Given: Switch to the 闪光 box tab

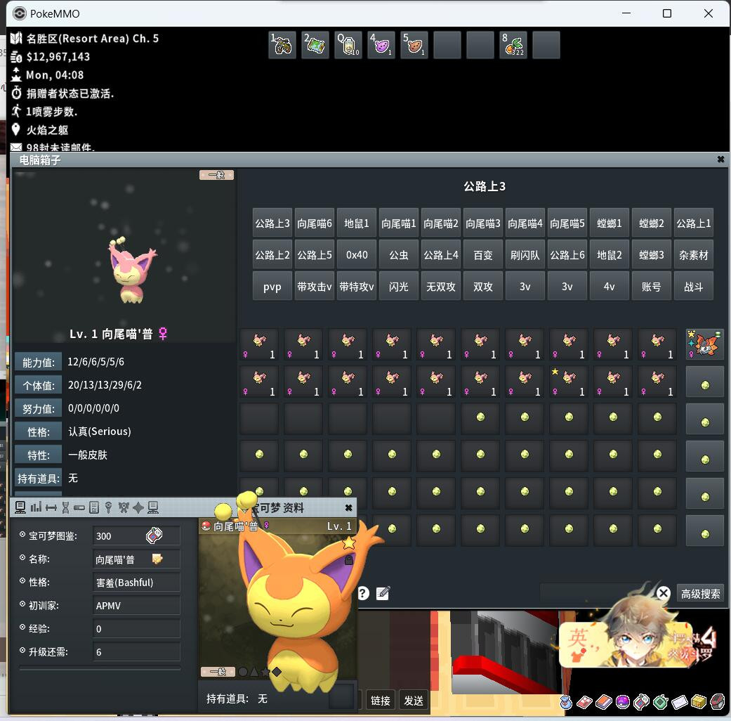Looking at the screenshot, I should click(x=399, y=287).
